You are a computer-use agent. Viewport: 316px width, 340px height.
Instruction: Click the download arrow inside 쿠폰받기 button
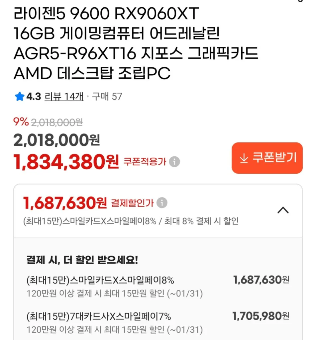pyautogui.click(x=244, y=158)
